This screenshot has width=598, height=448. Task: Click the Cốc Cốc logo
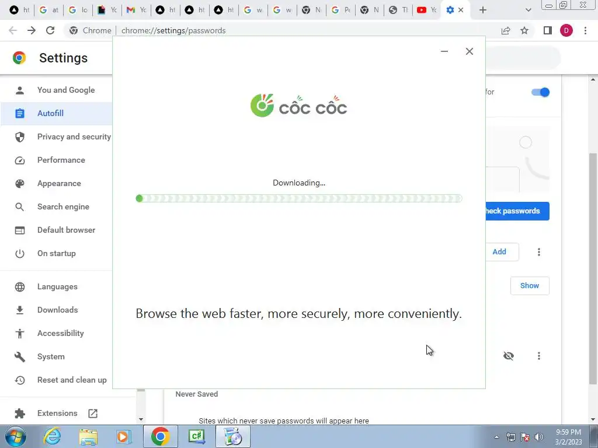(x=298, y=106)
